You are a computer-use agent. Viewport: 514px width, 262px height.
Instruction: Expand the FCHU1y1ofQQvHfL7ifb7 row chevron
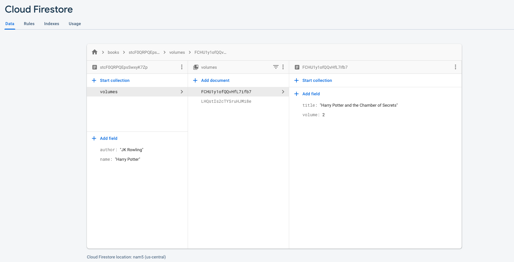tap(283, 92)
